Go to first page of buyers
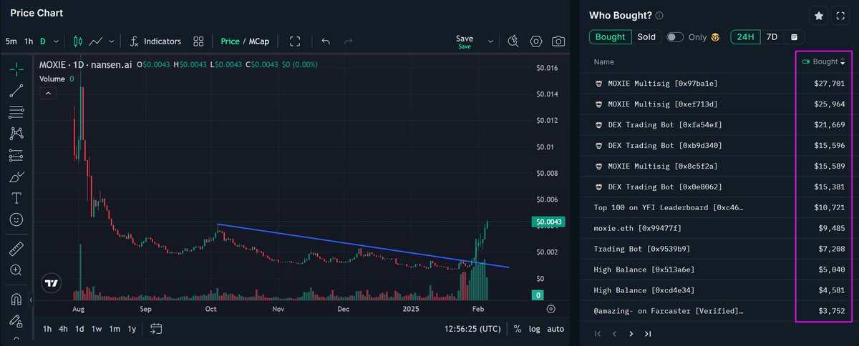859x346 pixels. click(x=598, y=333)
